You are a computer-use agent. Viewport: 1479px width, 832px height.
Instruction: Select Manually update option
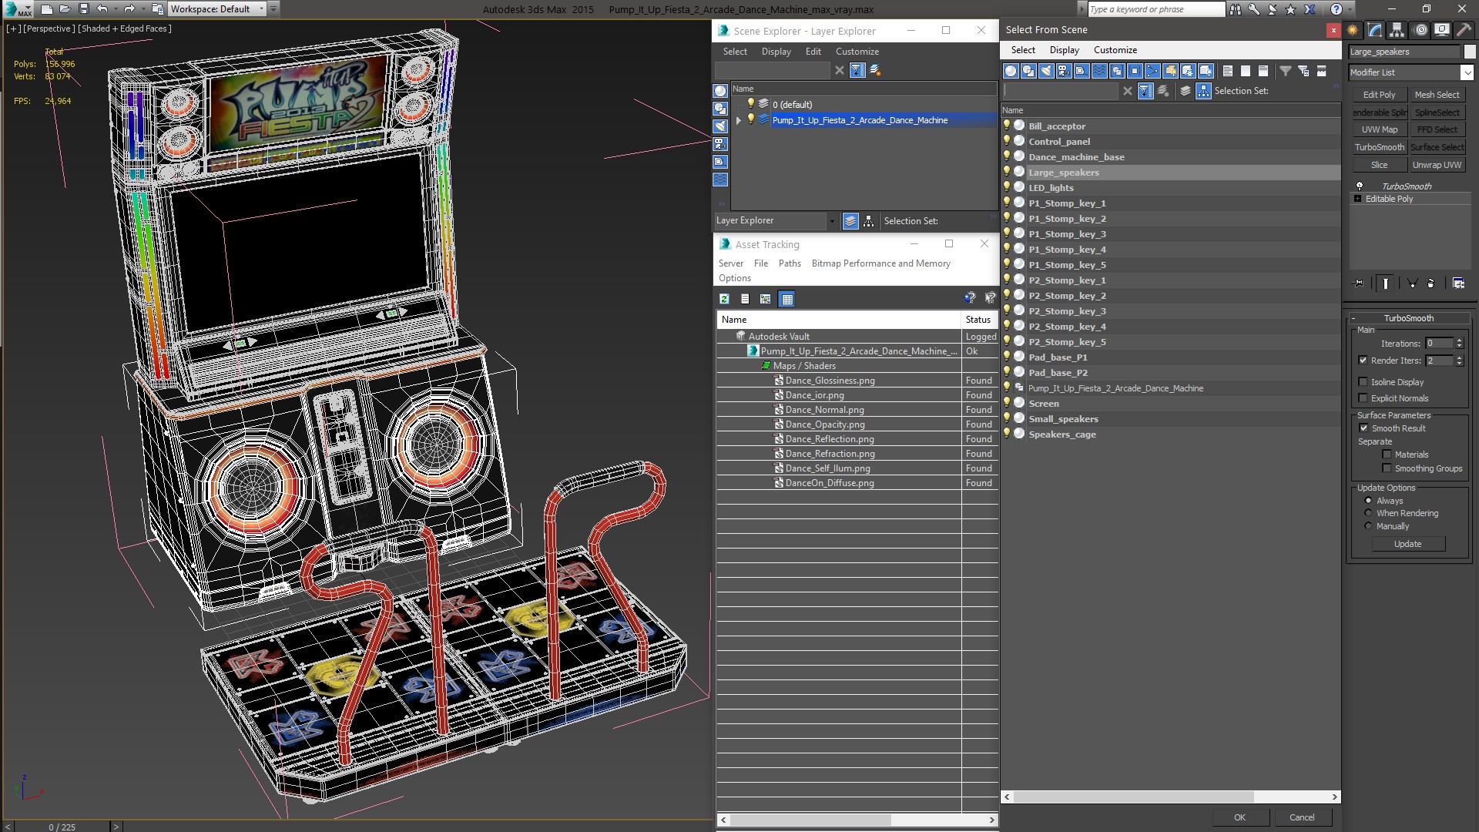1368,526
